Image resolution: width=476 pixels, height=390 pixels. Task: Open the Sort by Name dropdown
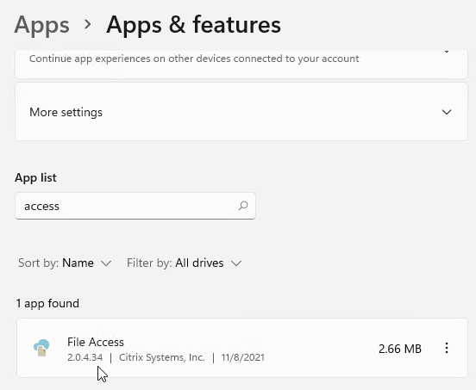pos(65,263)
